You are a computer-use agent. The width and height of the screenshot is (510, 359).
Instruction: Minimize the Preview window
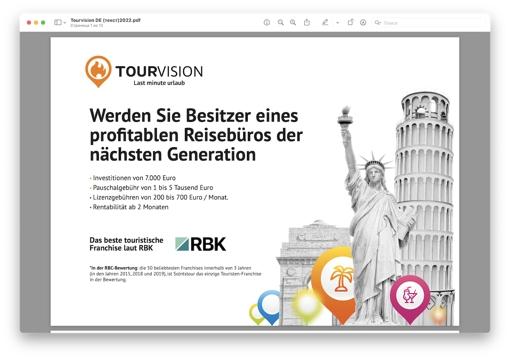pos(36,23)
